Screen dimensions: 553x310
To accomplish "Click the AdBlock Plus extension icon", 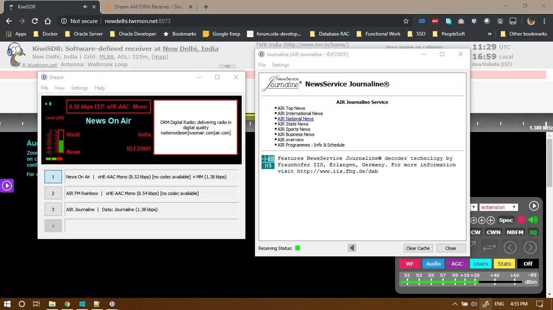I will tap(435, 21).
